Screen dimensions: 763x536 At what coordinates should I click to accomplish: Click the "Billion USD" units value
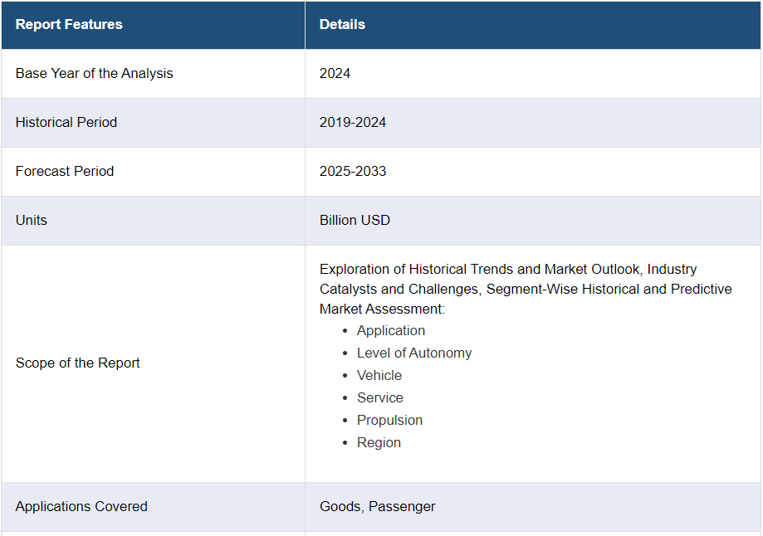pyautogui.click(x=355, y=221)
